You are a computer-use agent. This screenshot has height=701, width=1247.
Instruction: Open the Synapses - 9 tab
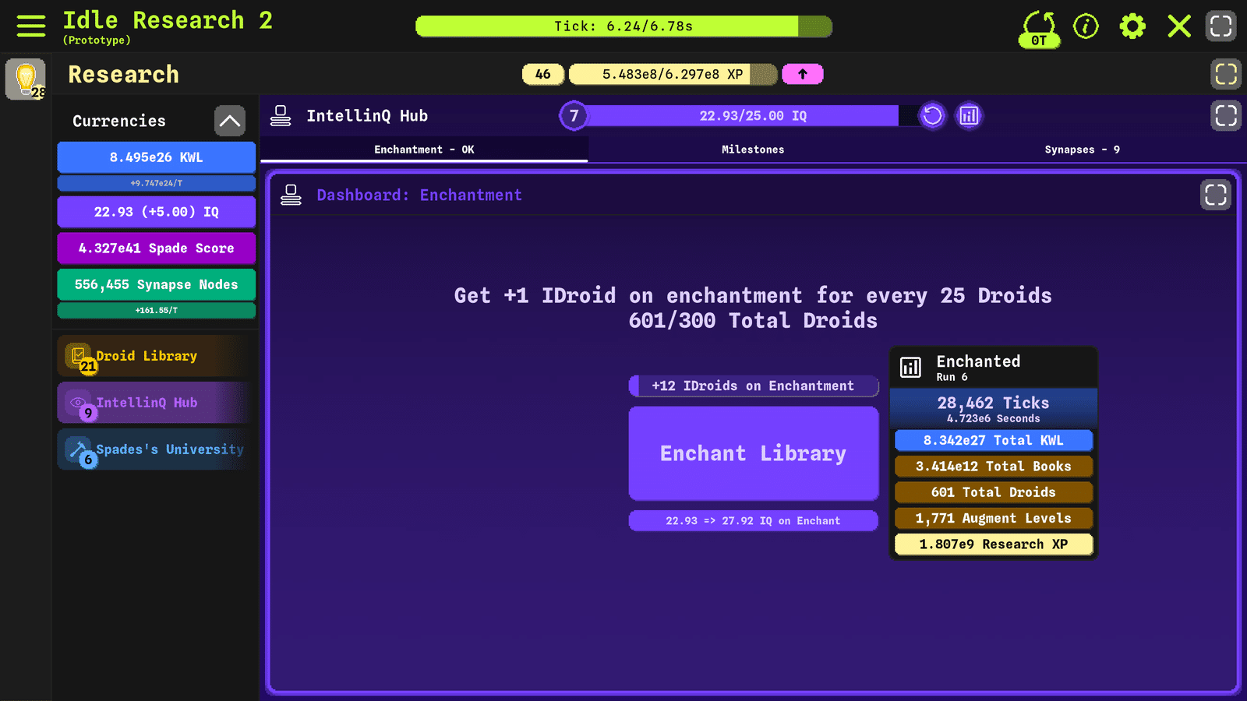click(1082, 150)
